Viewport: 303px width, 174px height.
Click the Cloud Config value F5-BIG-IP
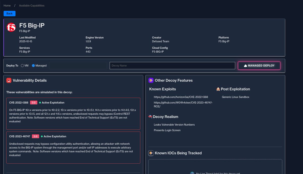point(158,52)
